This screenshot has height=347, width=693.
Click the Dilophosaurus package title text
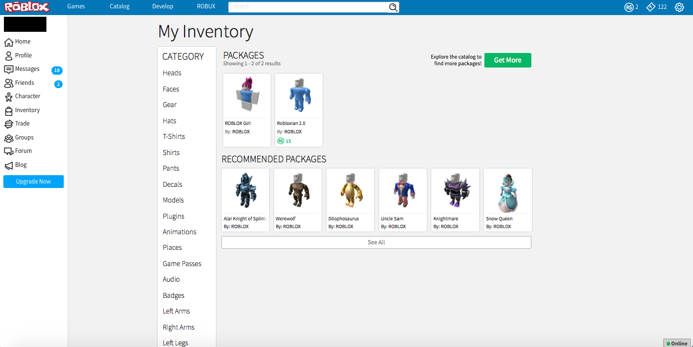coord(343,219)
